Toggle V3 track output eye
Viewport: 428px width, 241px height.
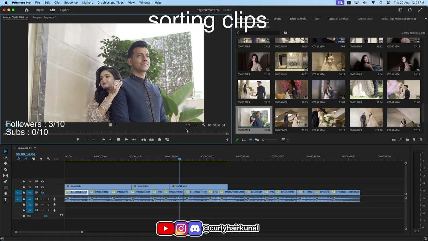[42, 181]
